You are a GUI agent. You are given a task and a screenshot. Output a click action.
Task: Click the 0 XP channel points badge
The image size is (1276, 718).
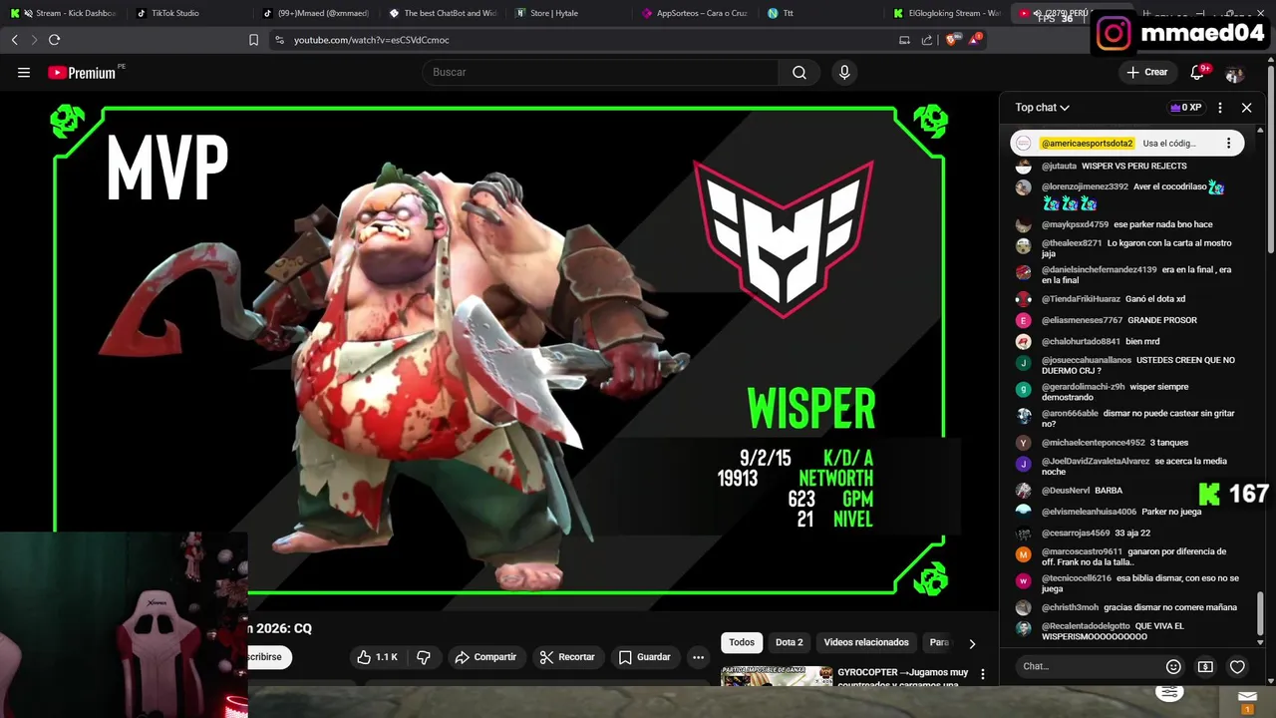click(1186, 108)
